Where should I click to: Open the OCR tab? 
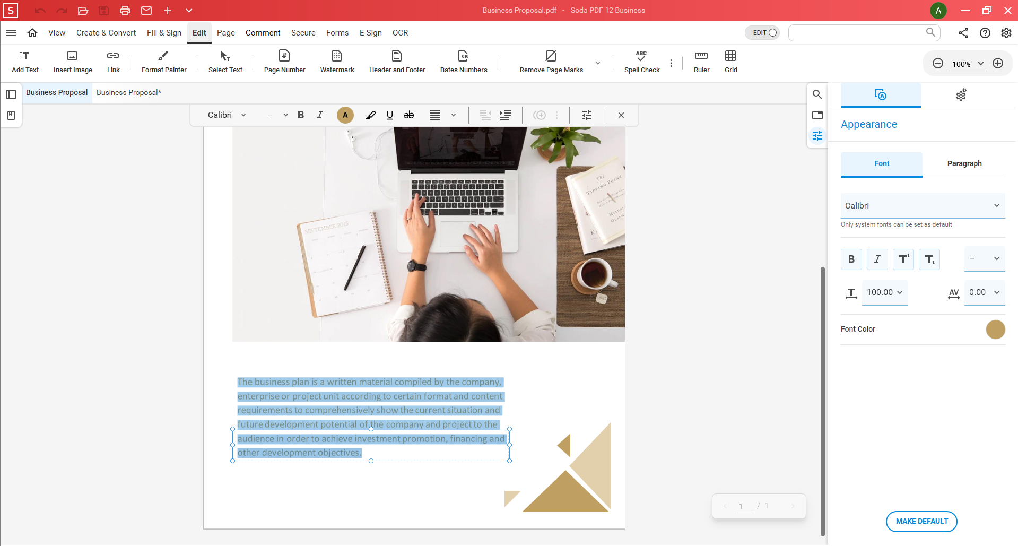pos(400,33)
